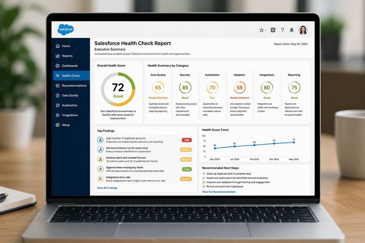Click the Recommendations icon in sidebar
Screen dimensions: 365x243
click(58, 85)
